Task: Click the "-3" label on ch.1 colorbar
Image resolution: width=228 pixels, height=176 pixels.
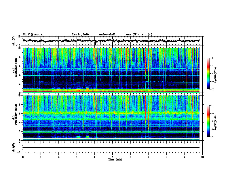Action: 212,58
